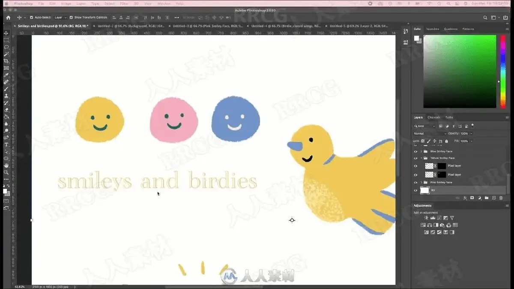Toggle the Auto-Select checkbox
This screenshot has width=514, height=289.
(x=31, y=18)
